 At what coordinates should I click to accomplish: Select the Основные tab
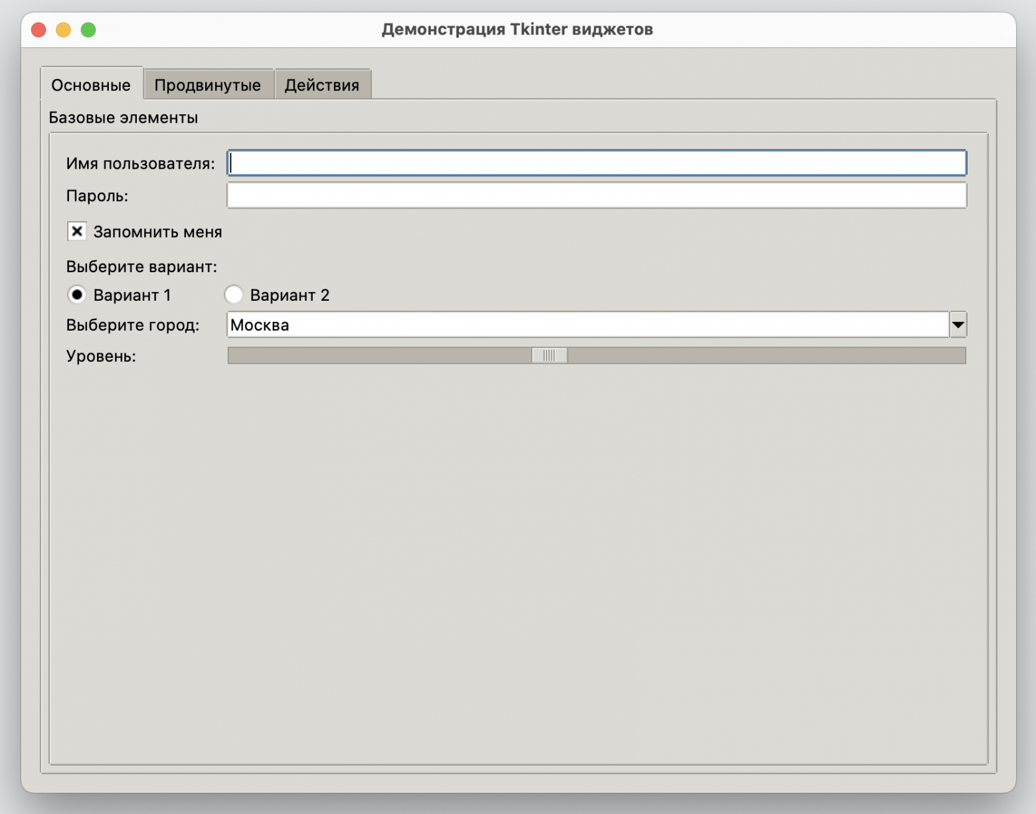click(x=91, y=85)
